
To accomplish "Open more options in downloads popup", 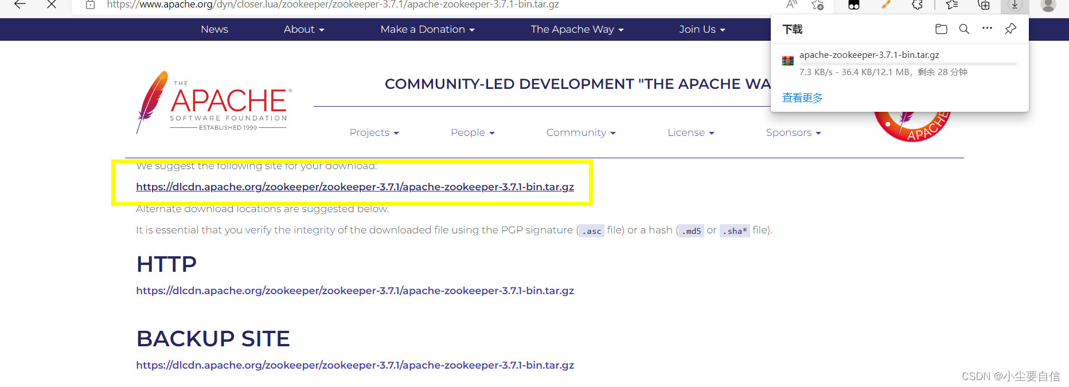I will pyautogui.click(x=987, y=28).
